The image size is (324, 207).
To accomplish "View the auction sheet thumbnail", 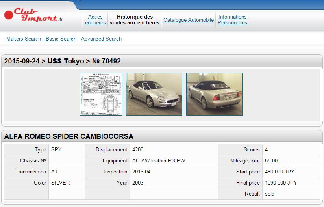I will coord(101,94).
